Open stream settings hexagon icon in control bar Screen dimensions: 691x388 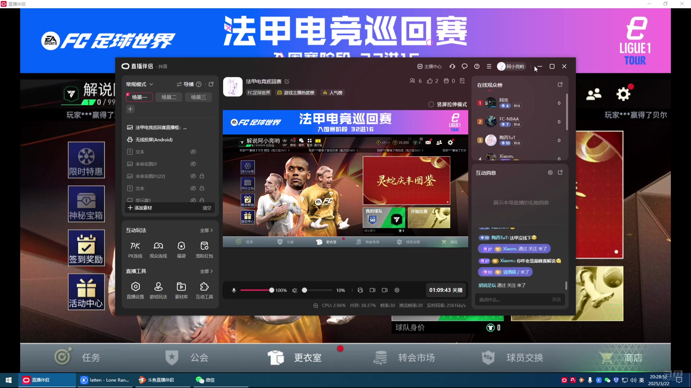tap(397, 290)
